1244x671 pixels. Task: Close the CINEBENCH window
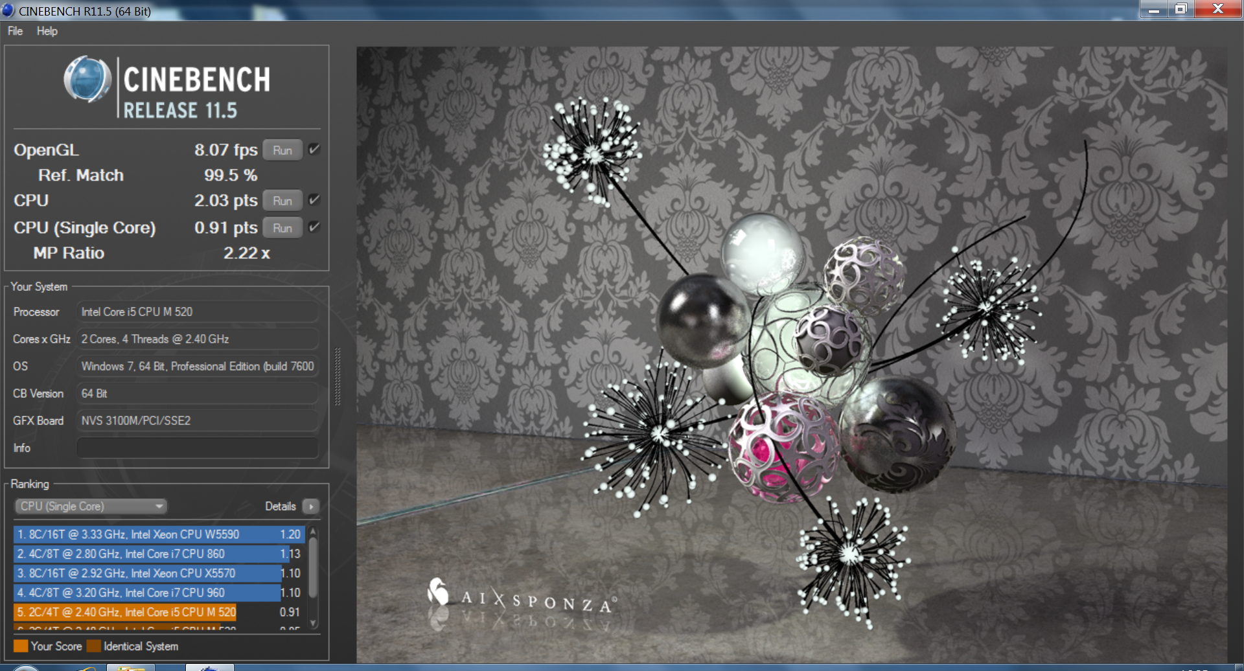coord(1218,9)
